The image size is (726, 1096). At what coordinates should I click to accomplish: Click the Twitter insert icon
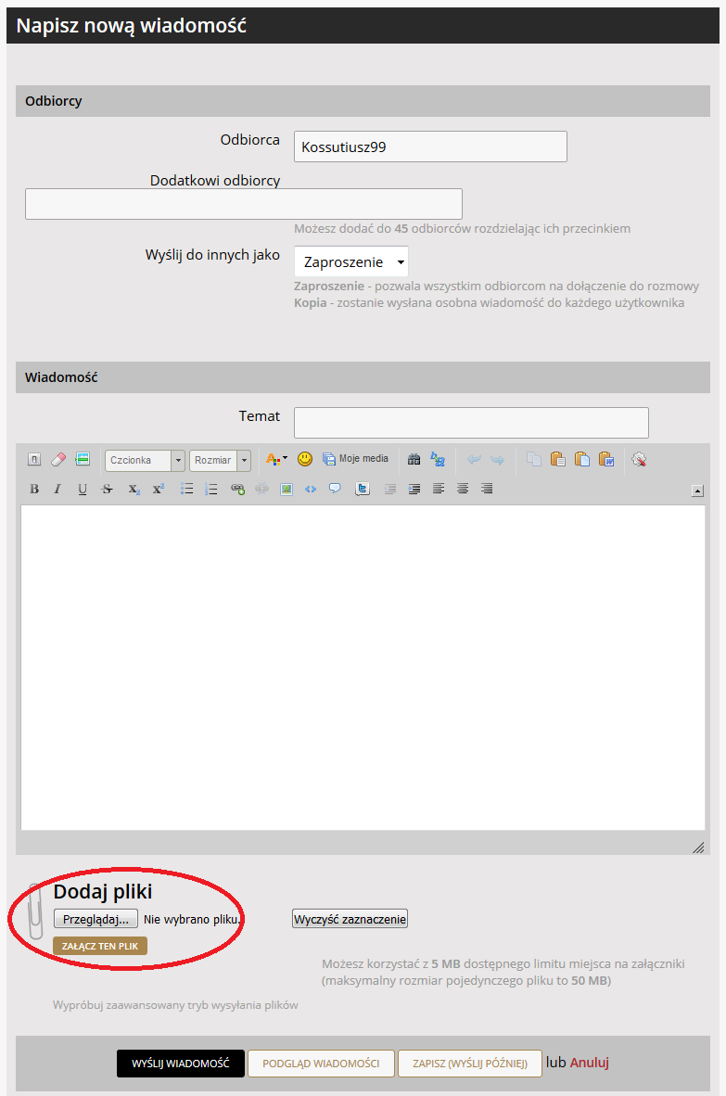[x=363, y=489]
